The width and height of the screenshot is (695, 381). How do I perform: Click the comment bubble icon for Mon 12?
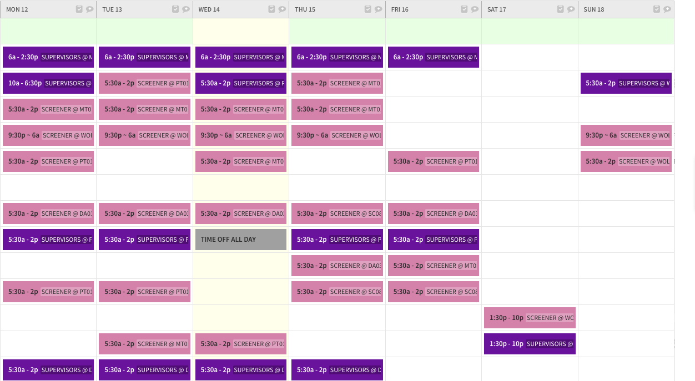(89, 9)
